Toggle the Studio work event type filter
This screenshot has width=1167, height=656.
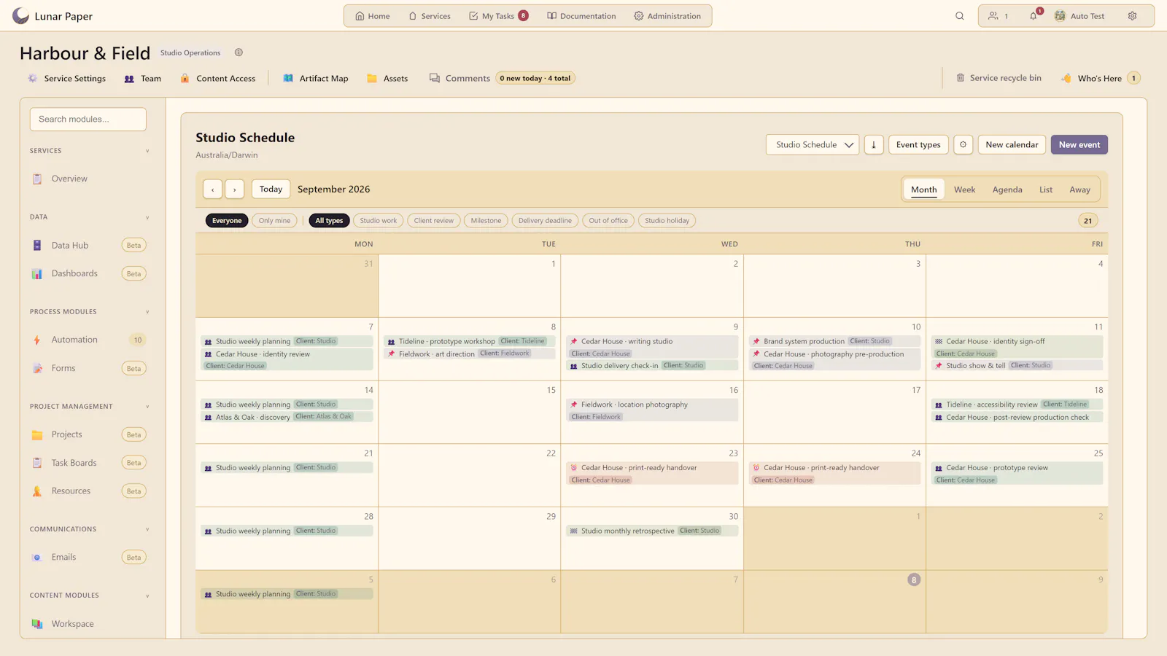(x=379, y=221)
